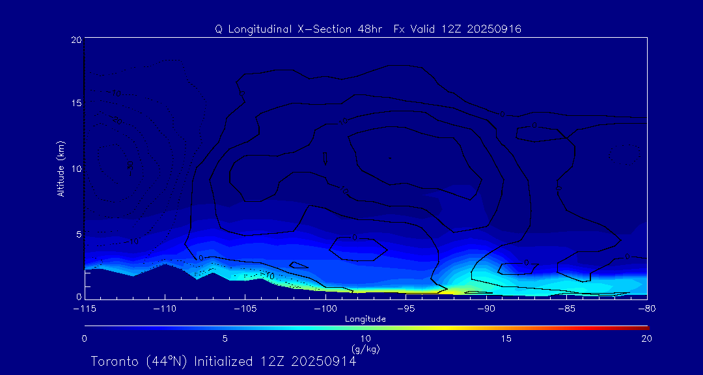Image resolution: width=703 pixels, height=375 pixels.
Task: Click the altitude axis 15 km tick label
Action: 76,104
